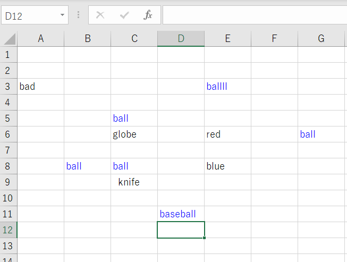Click the cell containing "blue"

(x=228, y=166)
